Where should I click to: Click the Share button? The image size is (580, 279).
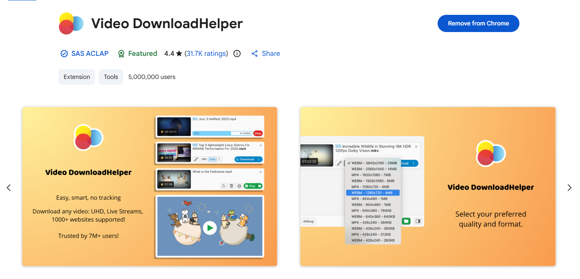pyautogui.click(x=266, y=54)
